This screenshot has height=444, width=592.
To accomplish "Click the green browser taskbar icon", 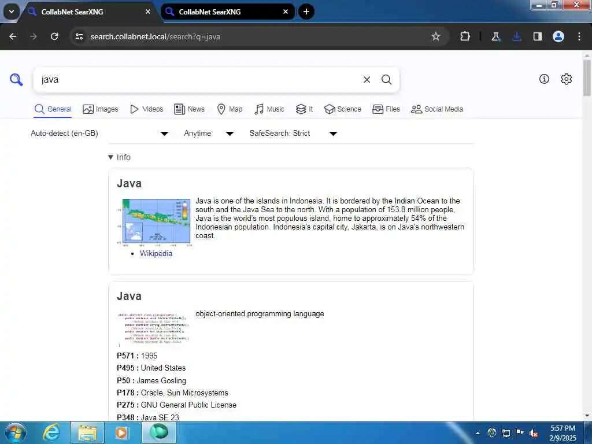I will 159,432.
